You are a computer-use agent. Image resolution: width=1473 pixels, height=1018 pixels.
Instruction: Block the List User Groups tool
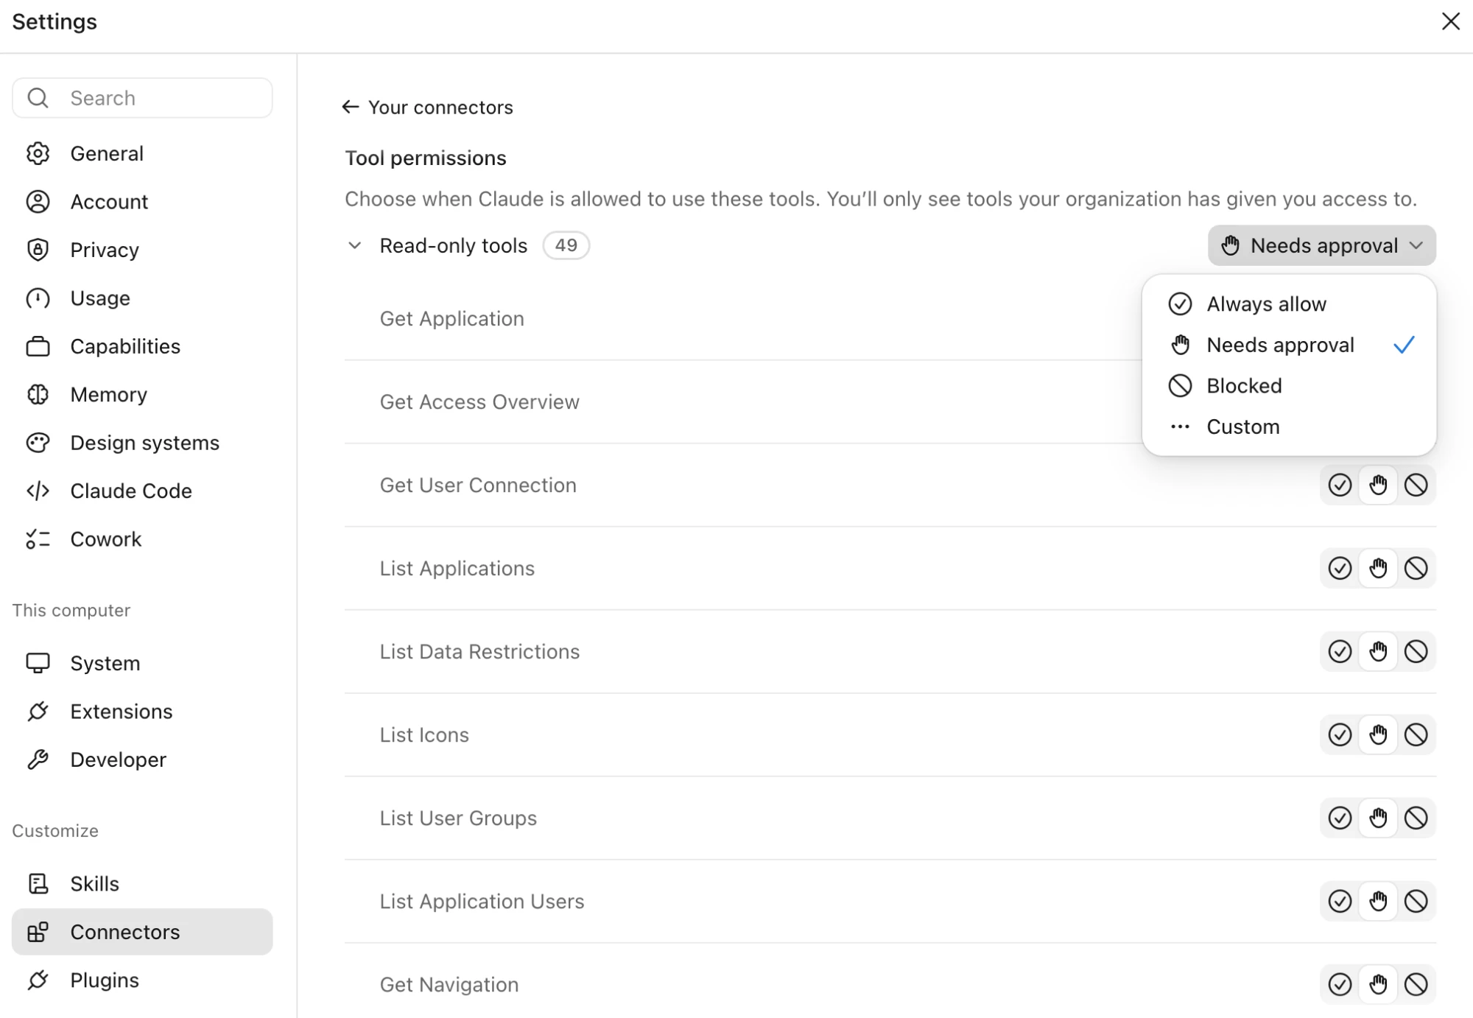click(1416, 818)
